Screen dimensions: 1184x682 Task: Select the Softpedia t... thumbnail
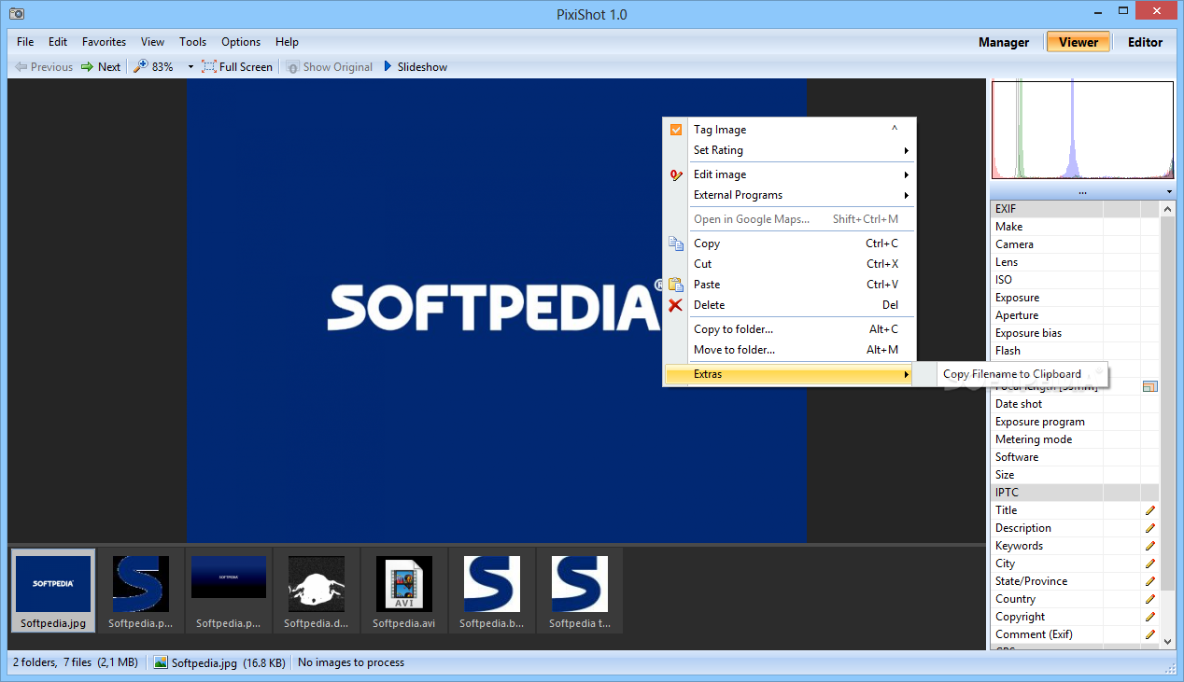[x=579, y=591]
